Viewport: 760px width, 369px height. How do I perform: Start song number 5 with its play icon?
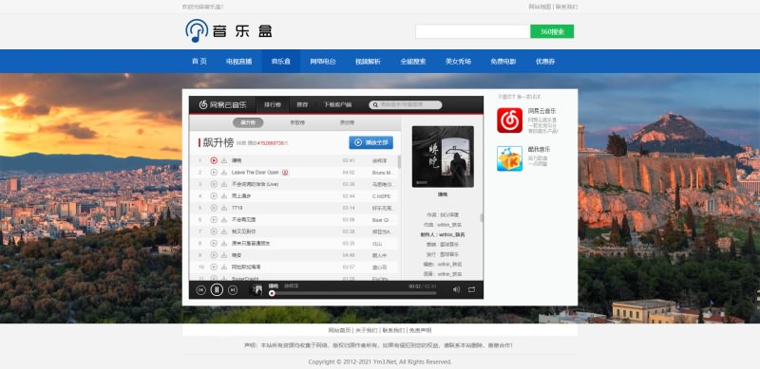pos(214,208)
